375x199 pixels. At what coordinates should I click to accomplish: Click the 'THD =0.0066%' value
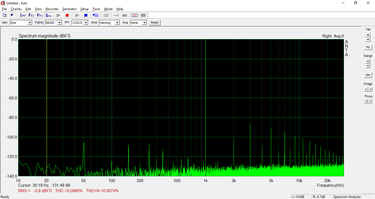[69, 191]
